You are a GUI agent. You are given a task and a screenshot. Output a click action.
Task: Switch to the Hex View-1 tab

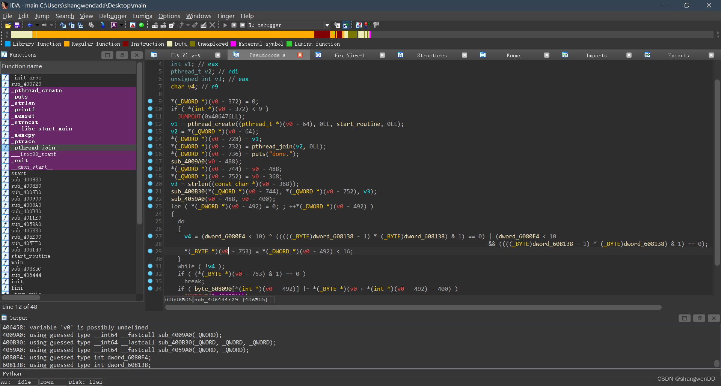coord(349,55)
